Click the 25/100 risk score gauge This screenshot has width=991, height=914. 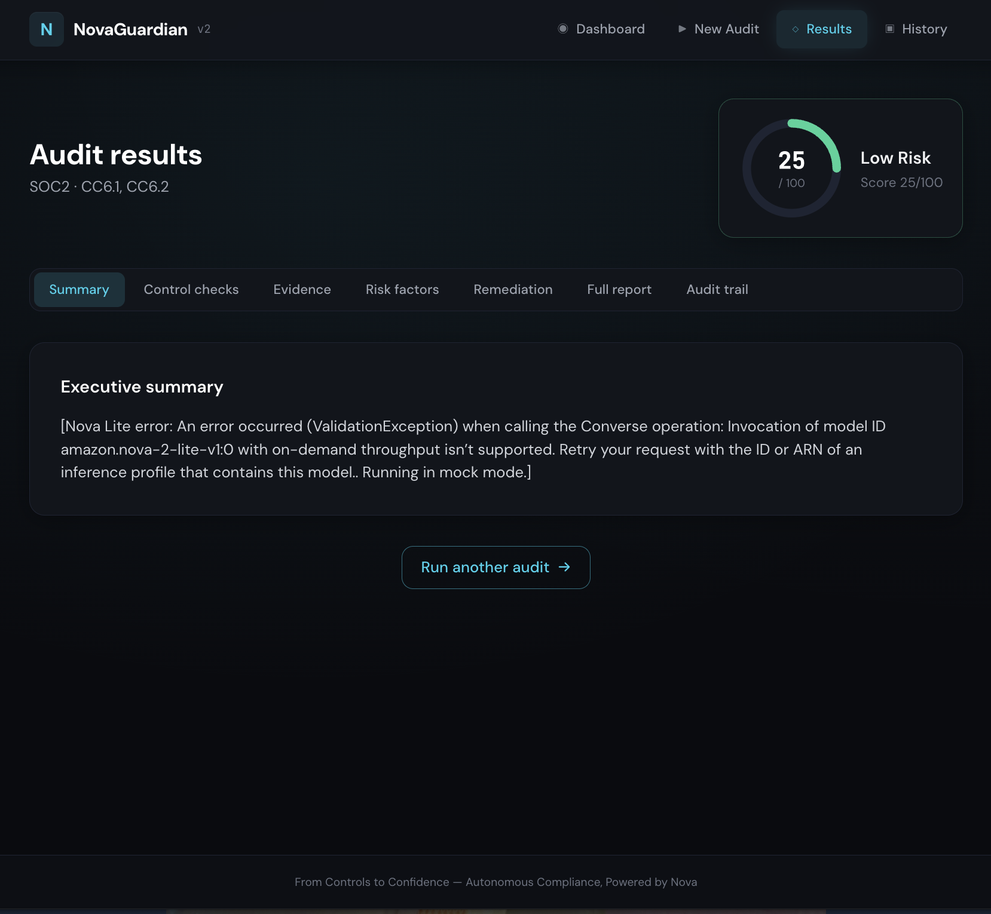coord(791,168)
